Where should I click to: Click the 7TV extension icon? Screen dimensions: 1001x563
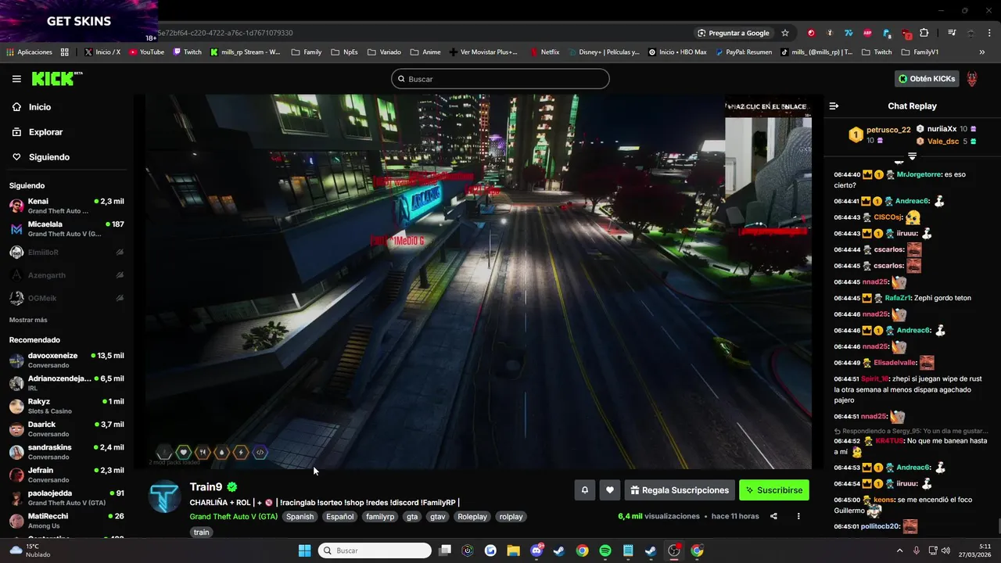pos(849,33)
